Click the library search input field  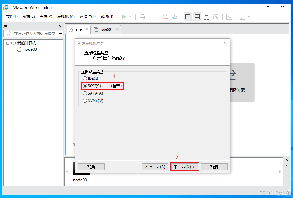pos(31,34)
